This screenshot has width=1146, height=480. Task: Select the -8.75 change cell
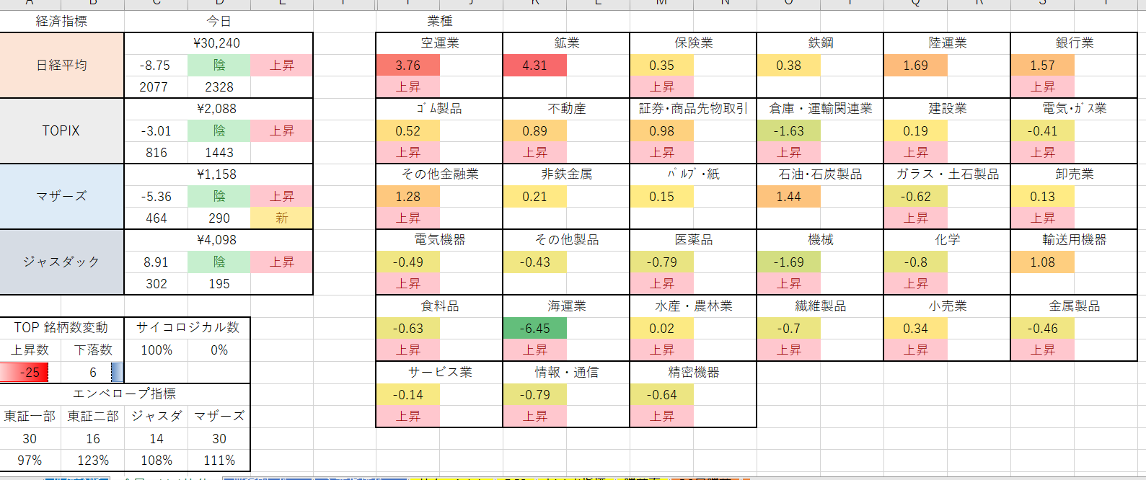(x=156, y=66)
